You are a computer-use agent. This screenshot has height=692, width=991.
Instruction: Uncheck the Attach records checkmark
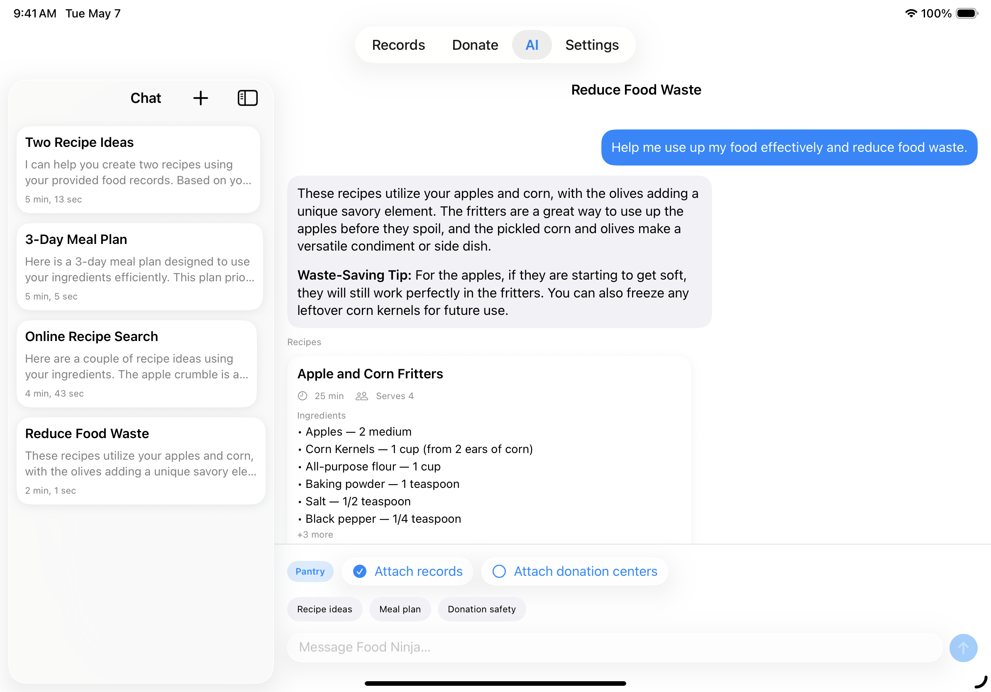[359, 571]
